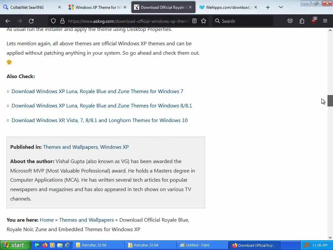This screenshot has height=250, width=333.
Task: Open a new browser tab
Action: pyautogui.click(x=268, y=7)
